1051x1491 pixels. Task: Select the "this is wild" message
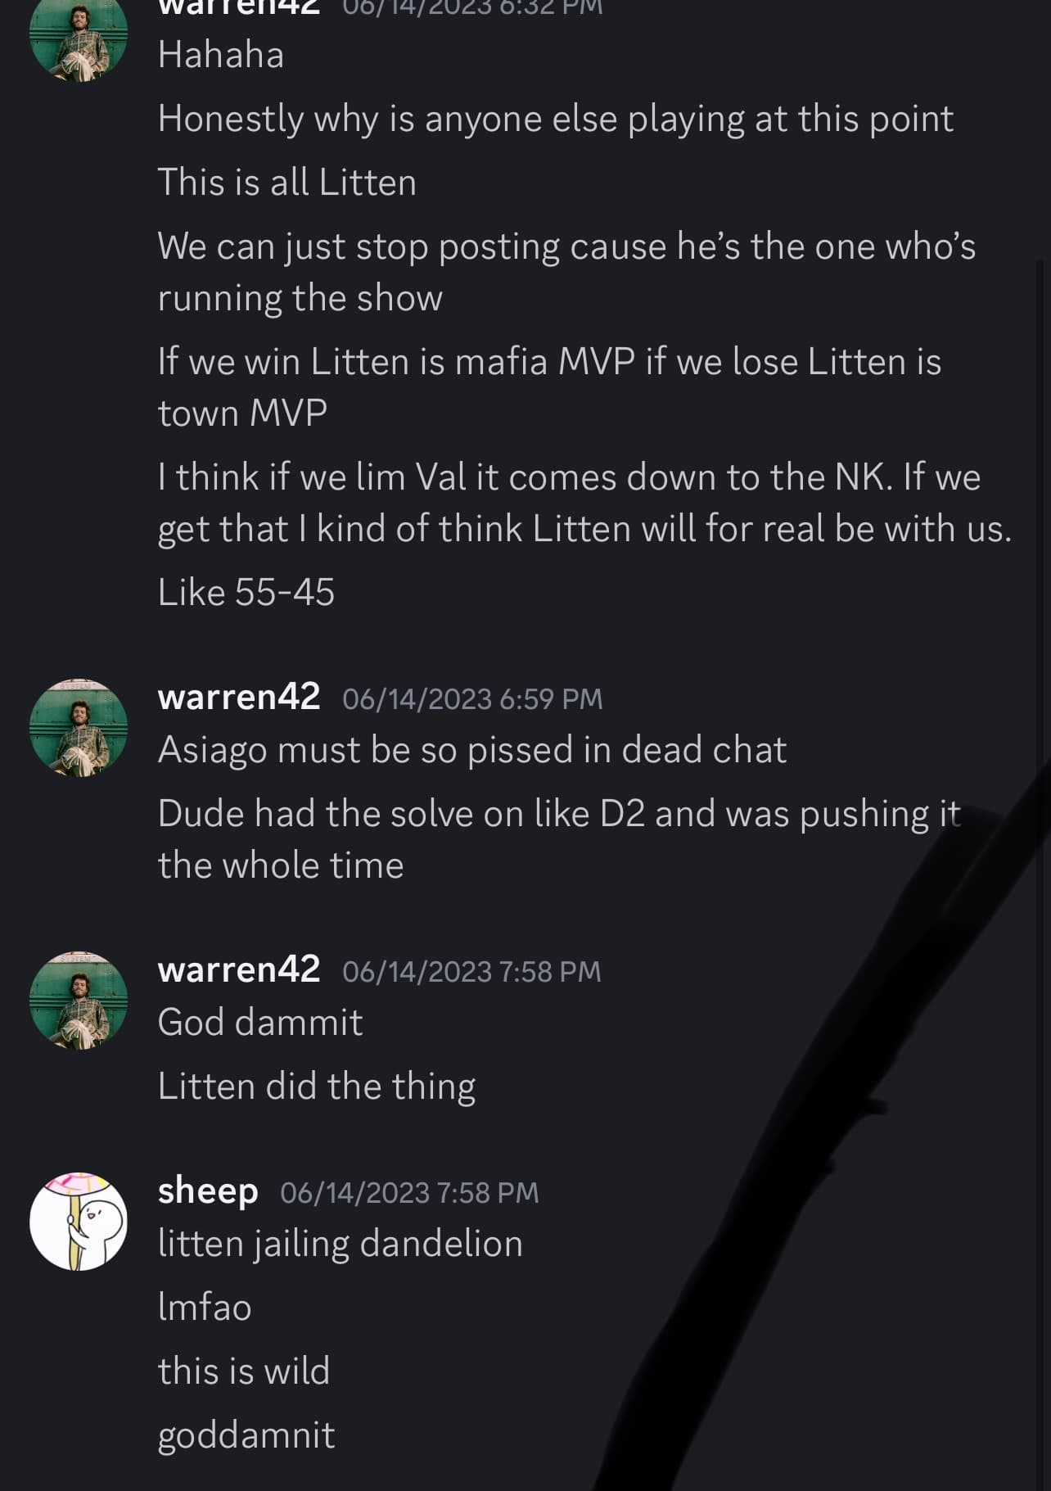(x=244, y=1371)
